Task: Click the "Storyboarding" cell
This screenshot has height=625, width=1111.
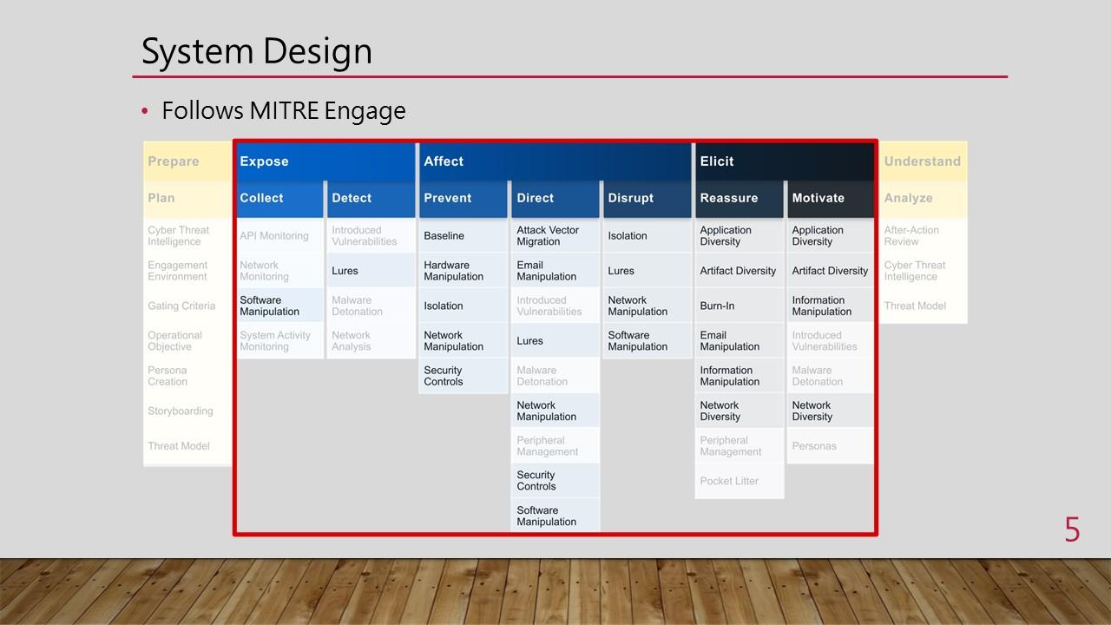Action: 187,411
